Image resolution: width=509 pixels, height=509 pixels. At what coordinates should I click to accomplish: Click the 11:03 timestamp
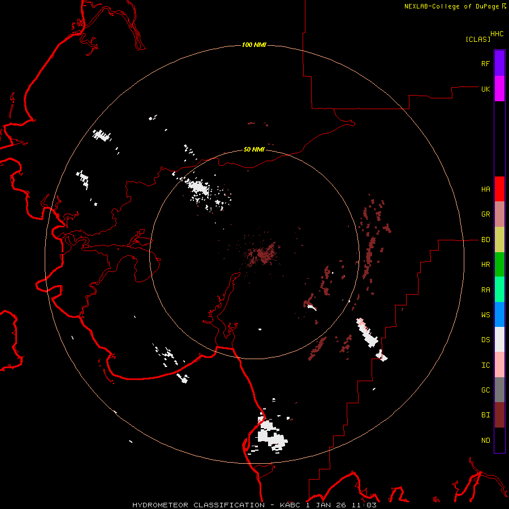(364, 505)
